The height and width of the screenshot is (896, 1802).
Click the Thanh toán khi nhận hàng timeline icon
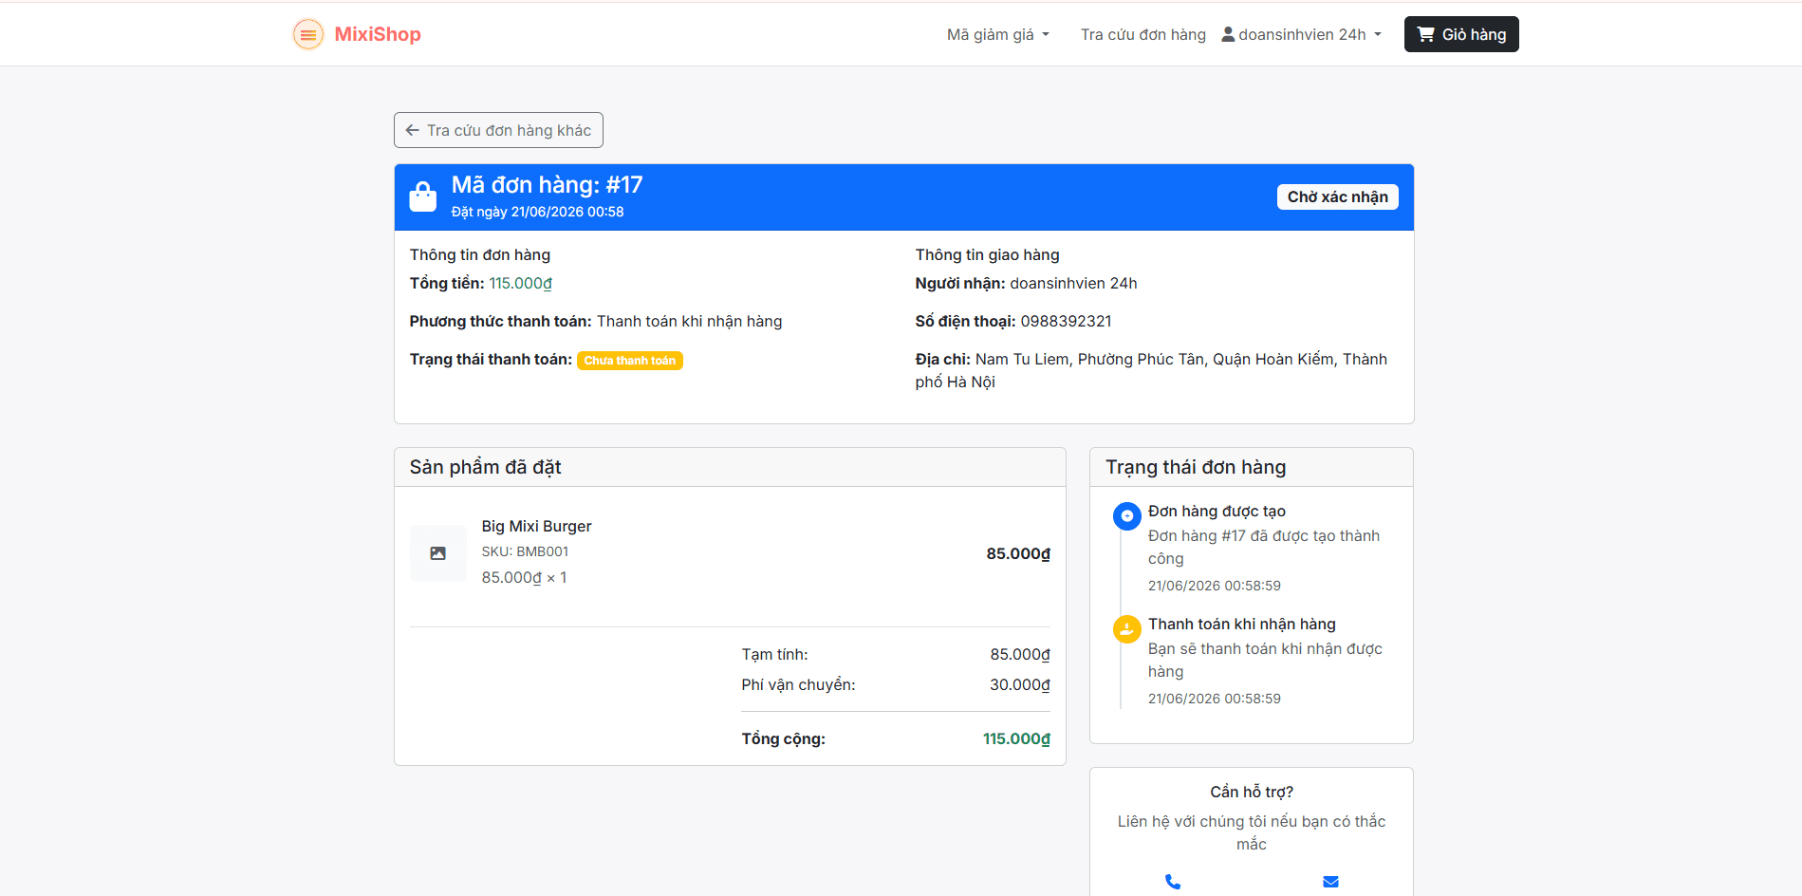(1126, 629)
